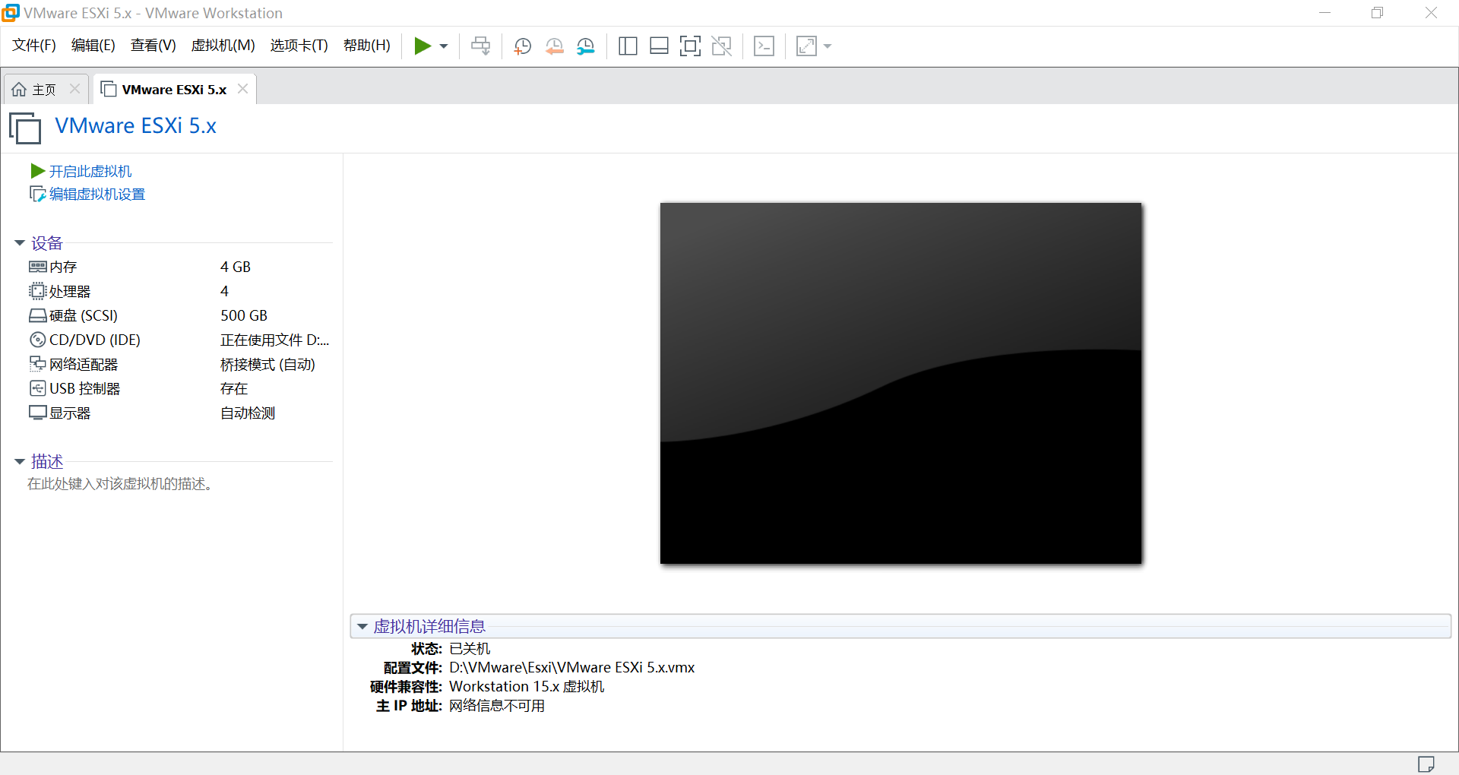
Task: Click the Unity mode toolbar icon
Action: point(722,46)
